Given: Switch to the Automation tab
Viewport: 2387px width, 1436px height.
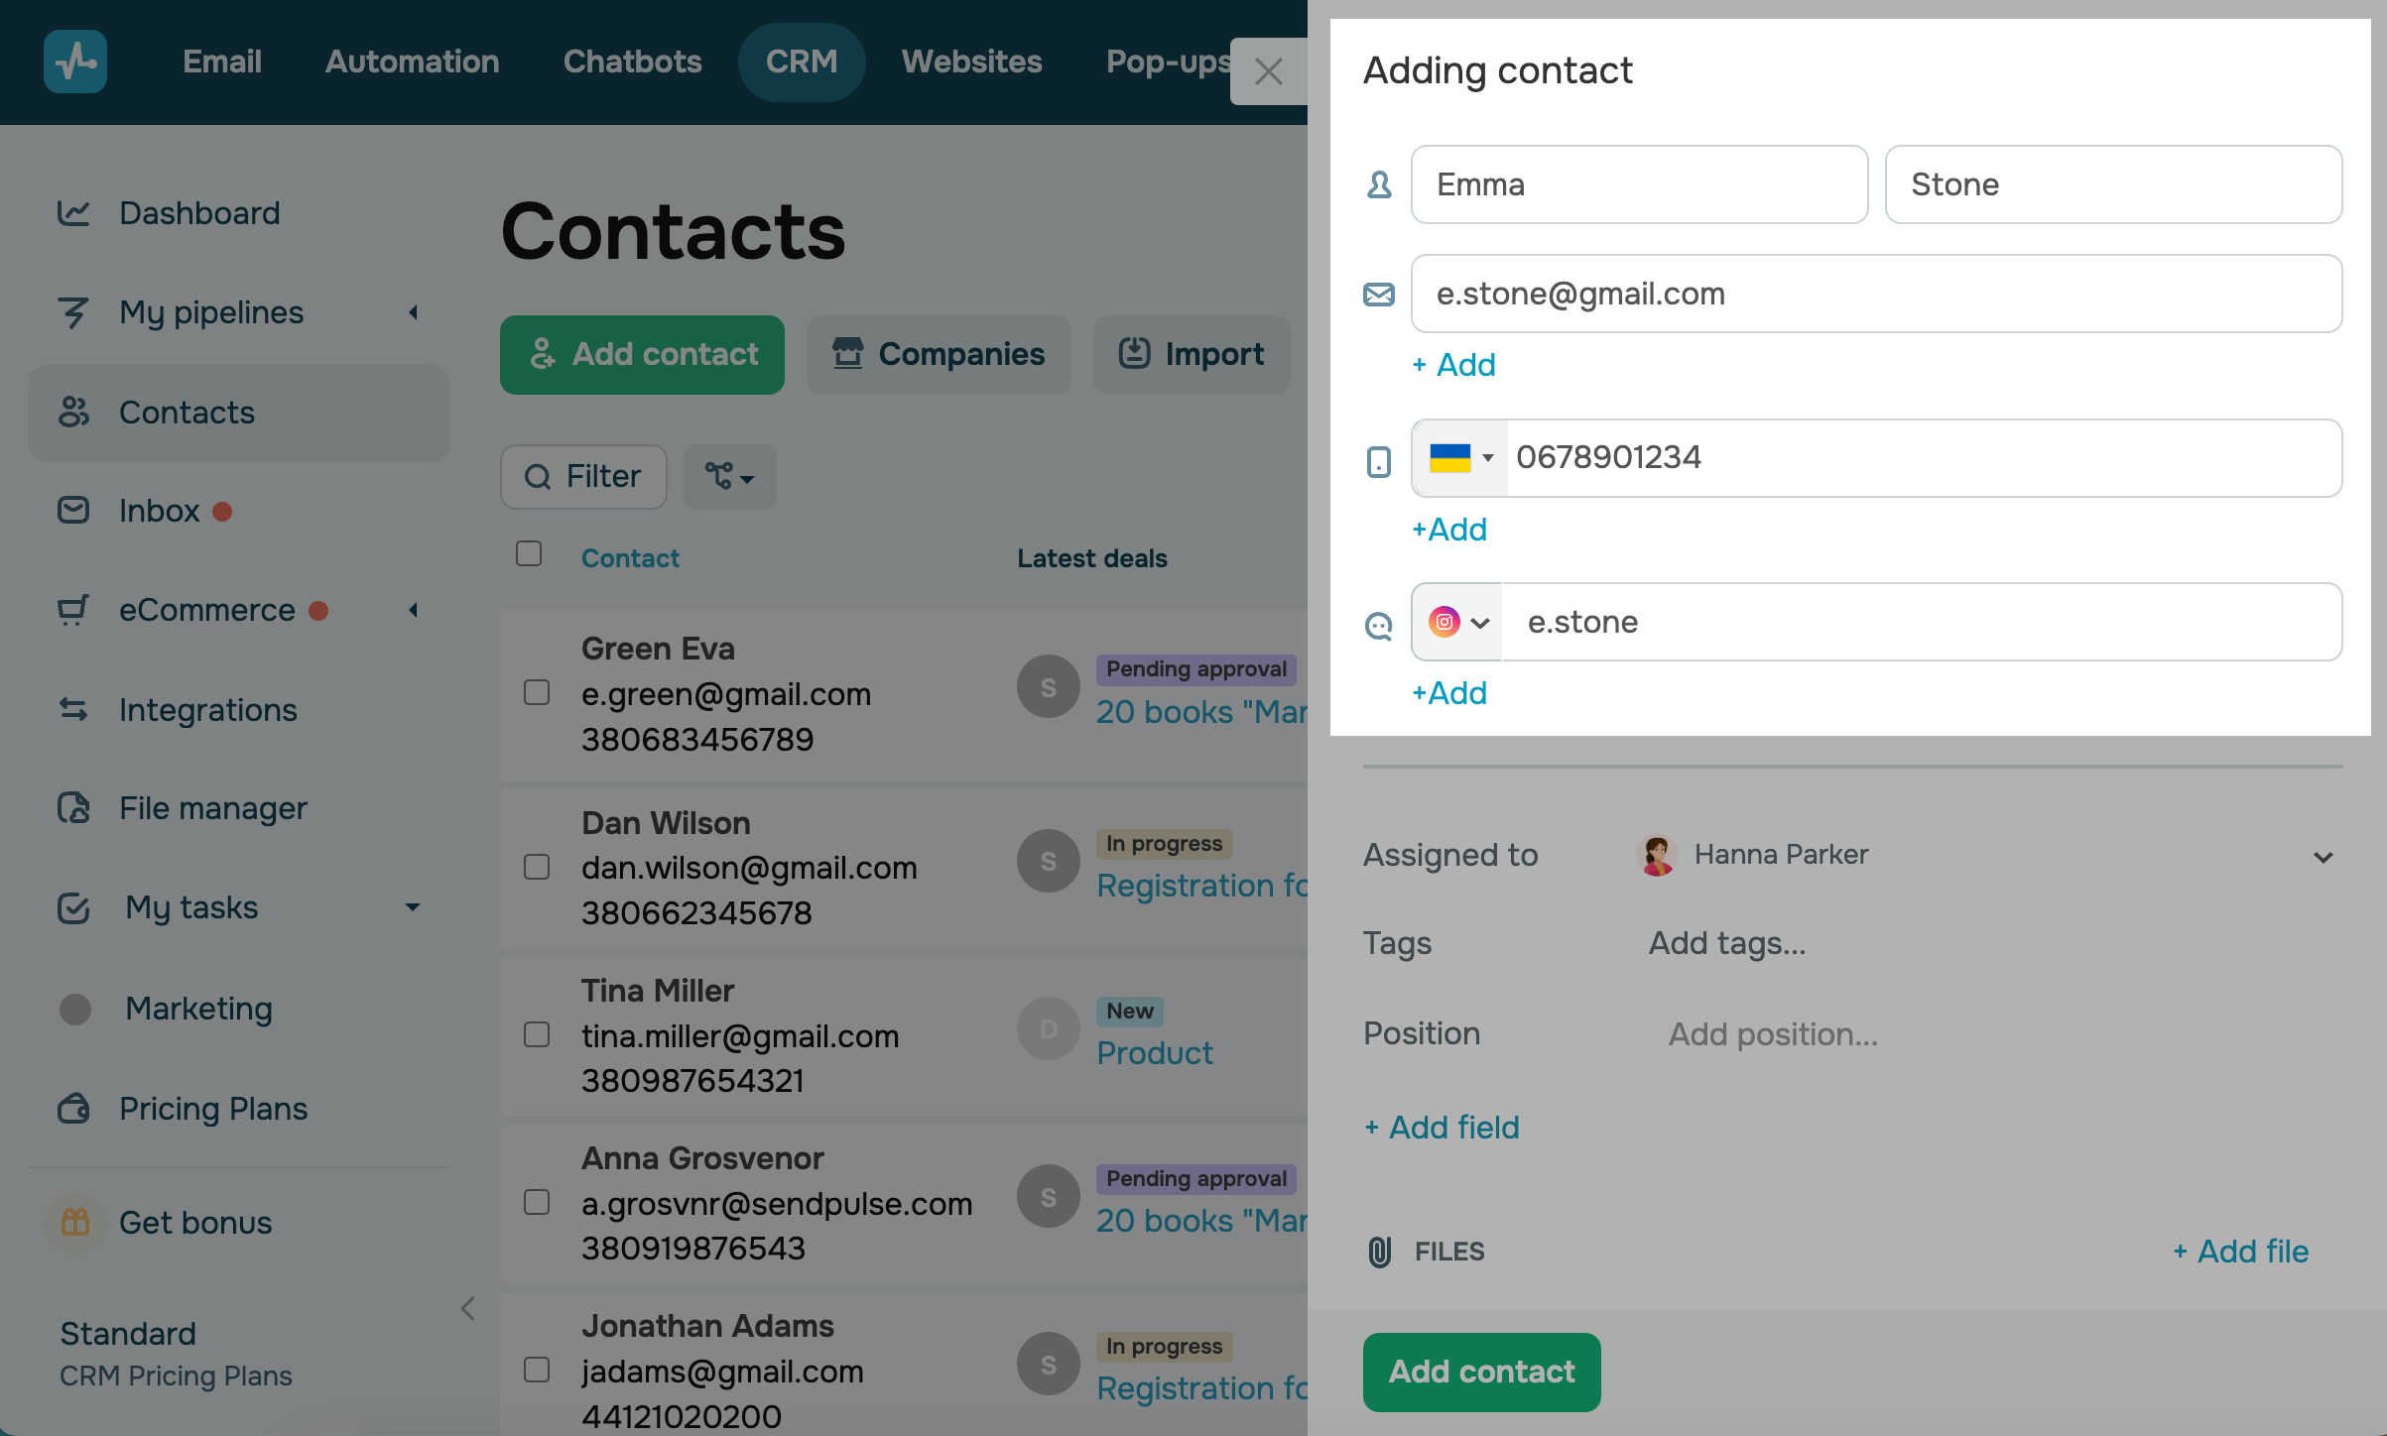Looking at the screenshot, I should coord(412,61).
